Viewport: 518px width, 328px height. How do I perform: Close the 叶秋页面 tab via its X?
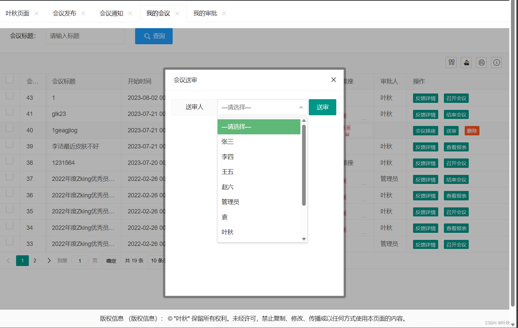37,13
